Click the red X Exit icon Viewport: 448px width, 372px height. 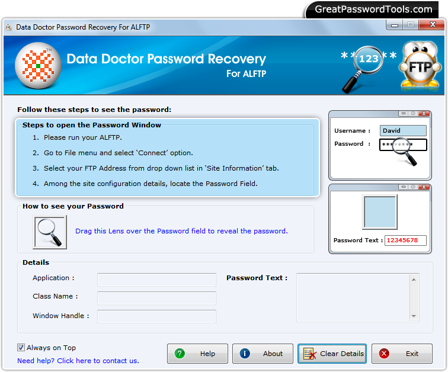(x=384, y=354)
